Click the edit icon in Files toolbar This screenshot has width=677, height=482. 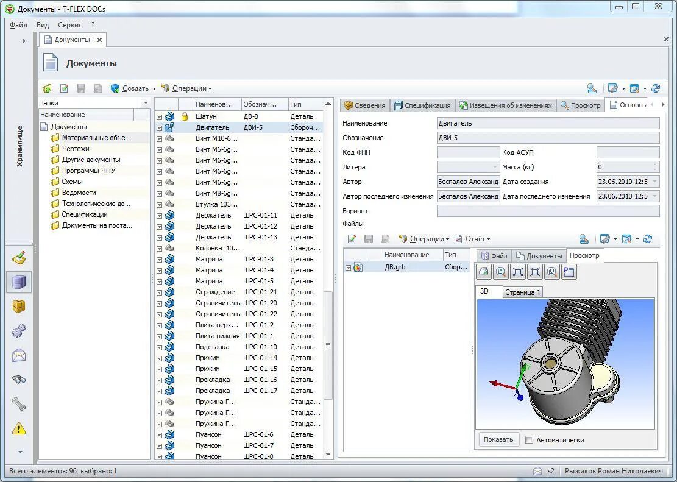pyautogui.click(x=352, y=239)
